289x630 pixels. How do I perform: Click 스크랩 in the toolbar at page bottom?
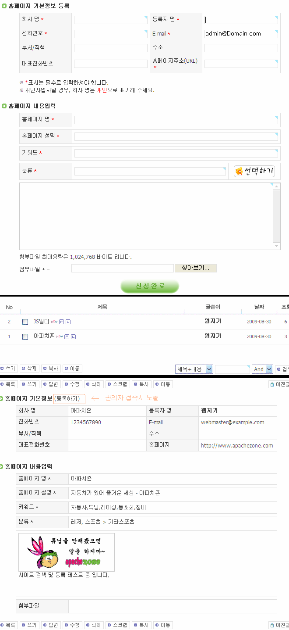point(117,625)
